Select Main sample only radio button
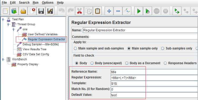 coord(129,48)
